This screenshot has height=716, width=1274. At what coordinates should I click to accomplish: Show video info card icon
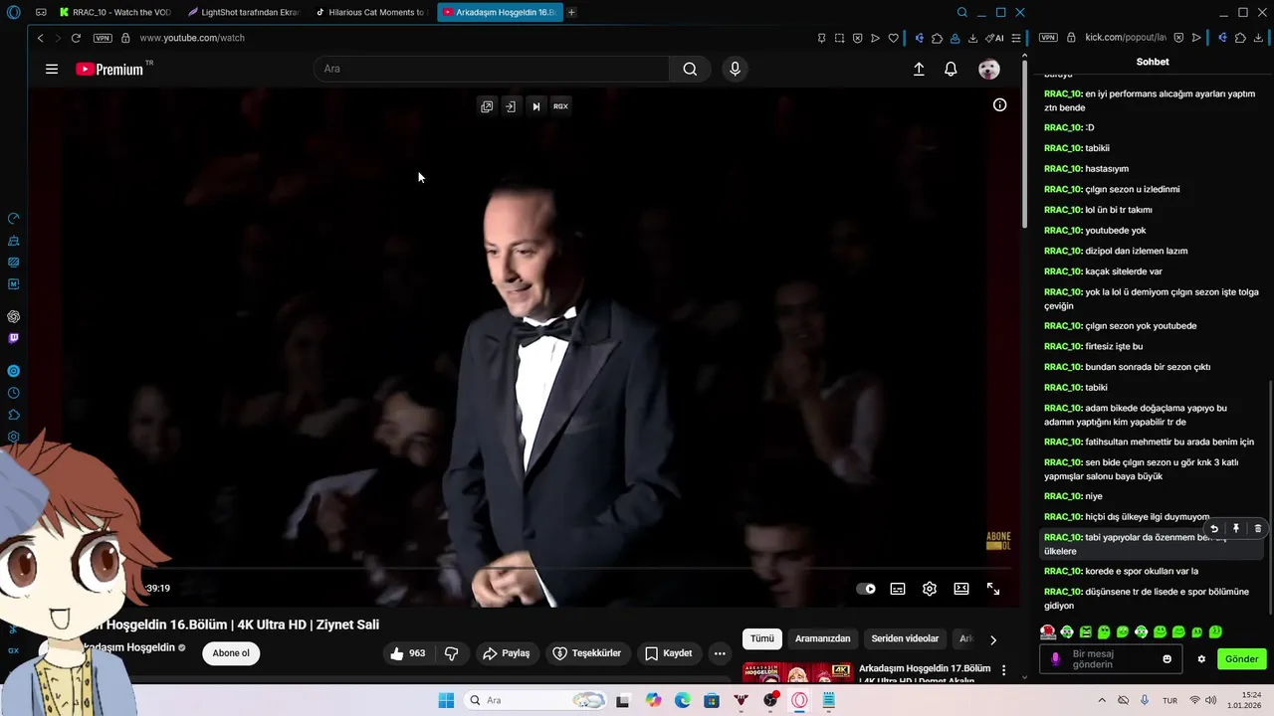999,104
